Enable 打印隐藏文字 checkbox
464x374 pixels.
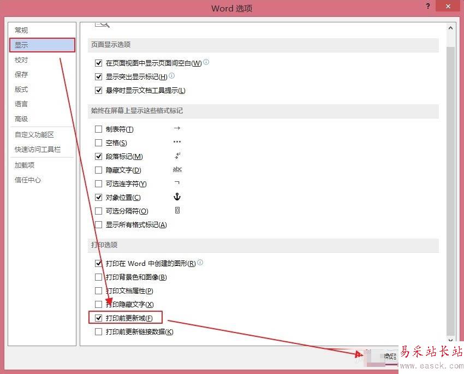click(x=99, y=304)
